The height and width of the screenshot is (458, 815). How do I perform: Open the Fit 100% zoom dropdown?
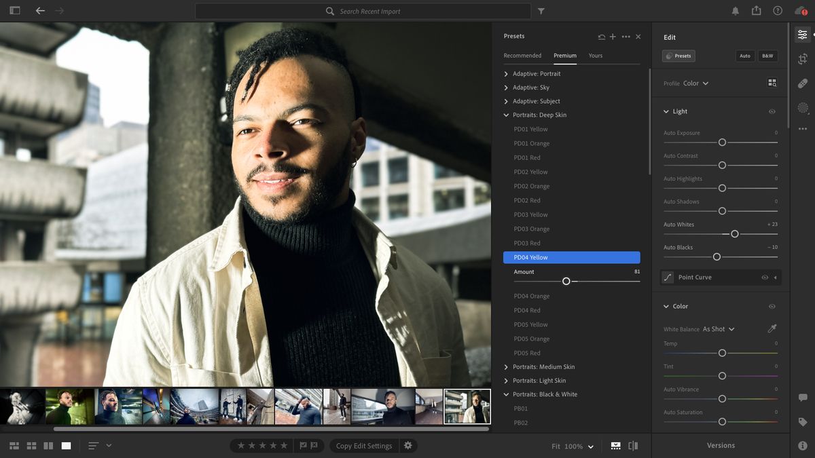pos(573,446)
